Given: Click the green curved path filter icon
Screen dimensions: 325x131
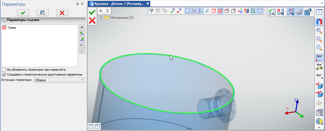Looking at the screenshot, I should click(253, 11).
